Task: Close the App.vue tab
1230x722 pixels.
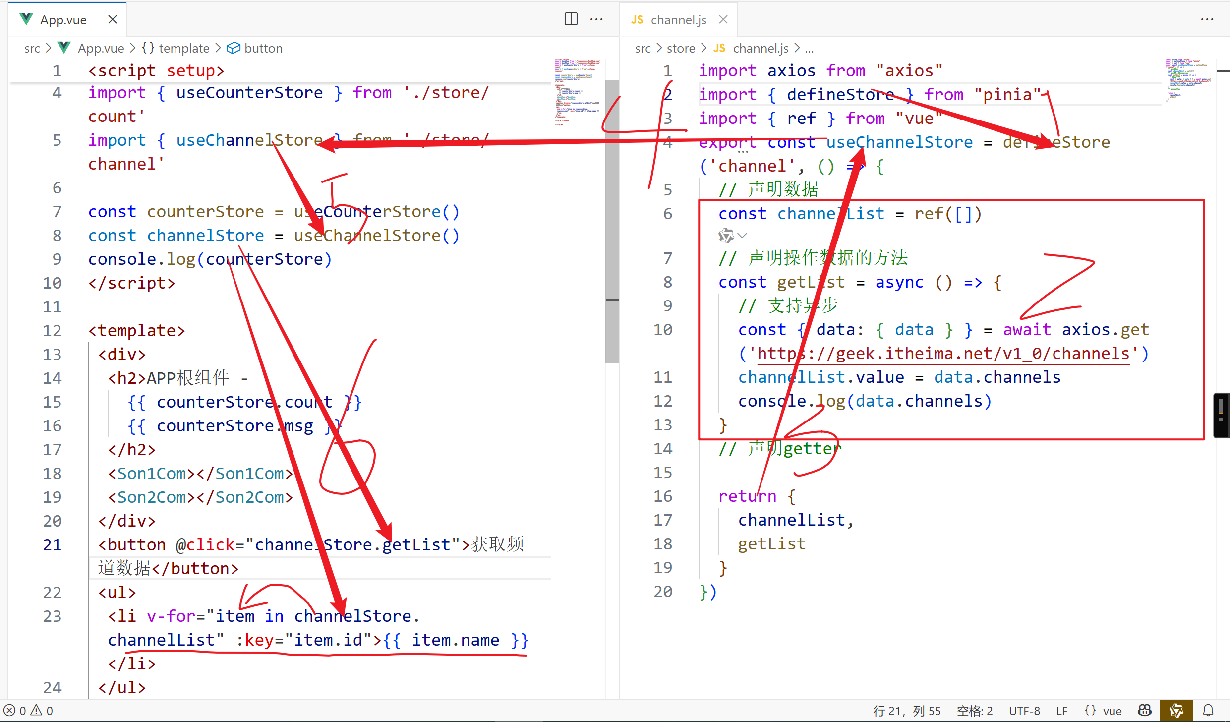Action: click(113, 19)
